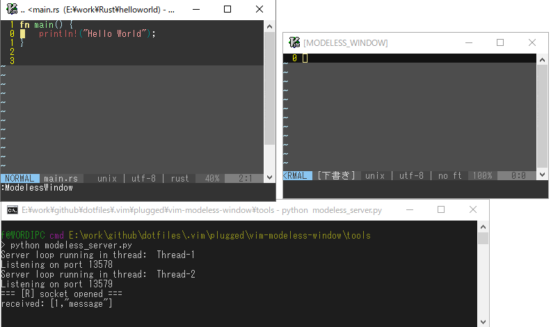
Task: Click '40%' in main.rs status line
Action: point(212,178)
